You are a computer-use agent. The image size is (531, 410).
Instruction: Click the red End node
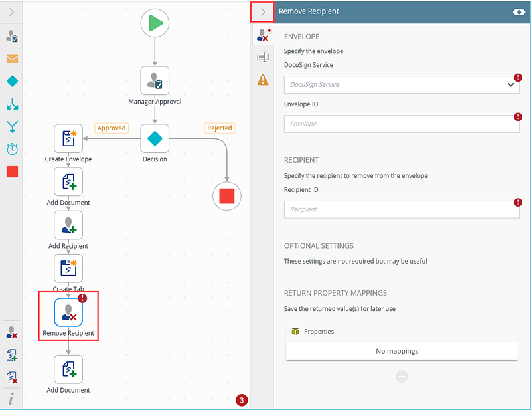tap(227, 196)
